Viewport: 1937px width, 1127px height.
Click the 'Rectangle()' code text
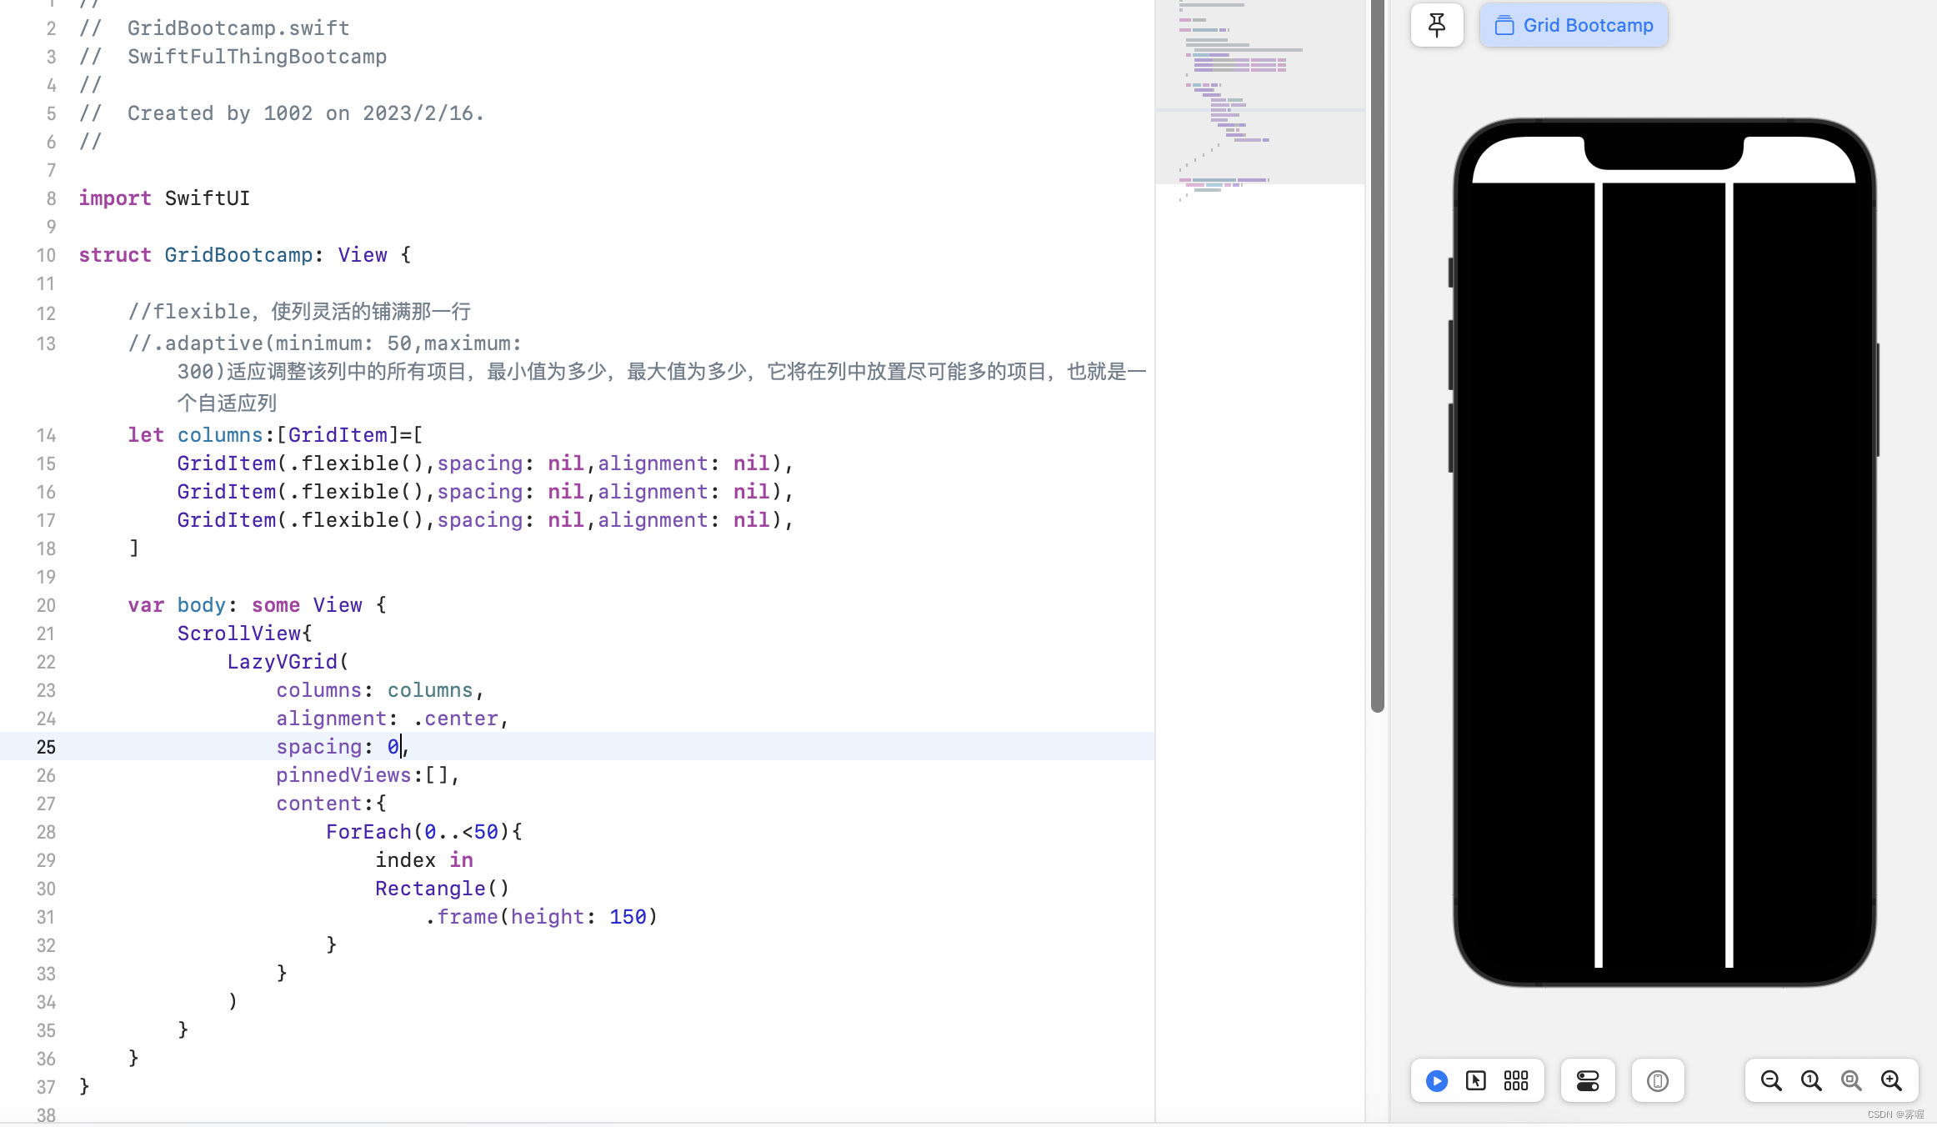coord(442,889)
